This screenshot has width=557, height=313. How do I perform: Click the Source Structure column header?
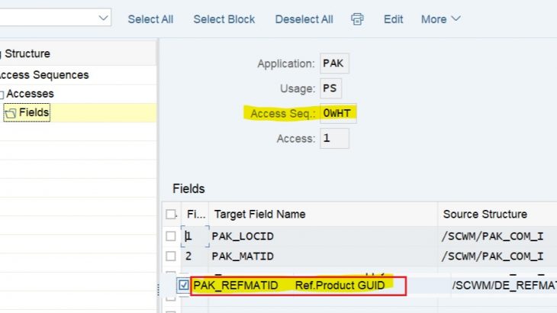coord(484,215)
